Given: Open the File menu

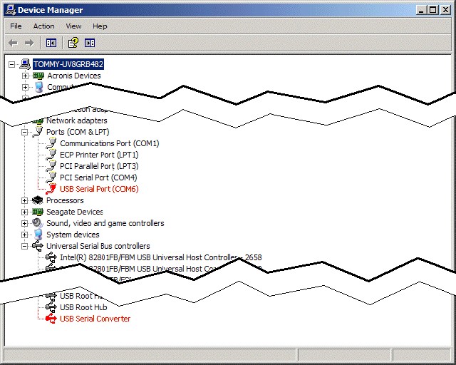Looking at the screenshot, I should pos(16,26).
